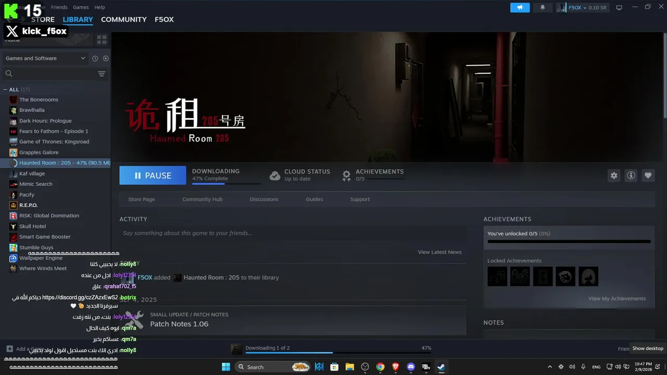Open the announcements megaphone button
667x375 pixels.
[x=520, y=7]
